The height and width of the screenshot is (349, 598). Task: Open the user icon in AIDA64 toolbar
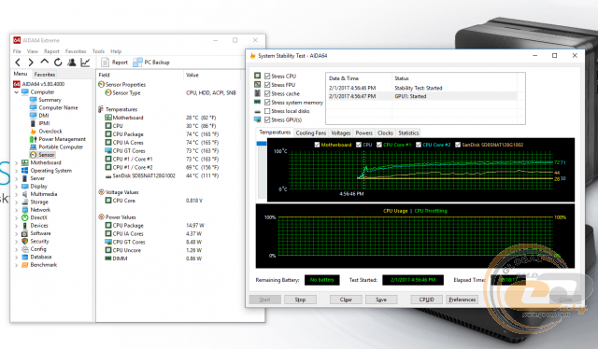pos(71,63)
